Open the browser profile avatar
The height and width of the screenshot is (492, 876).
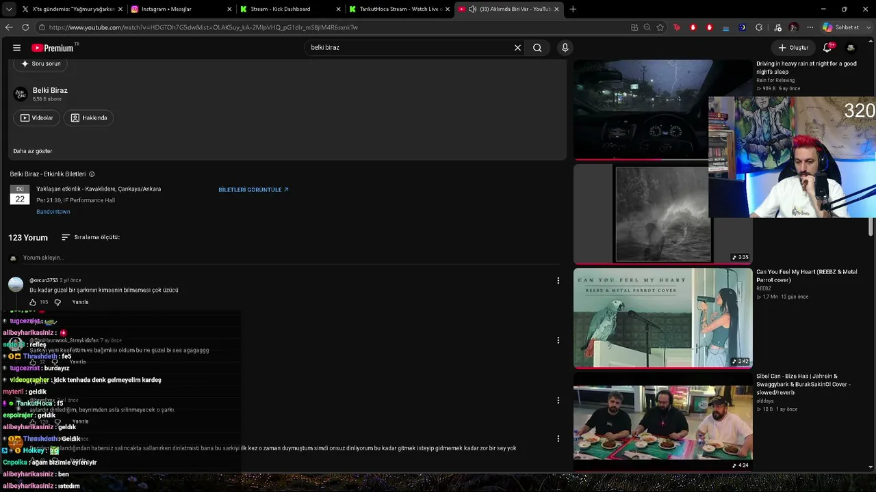click(x=794, y=27)
